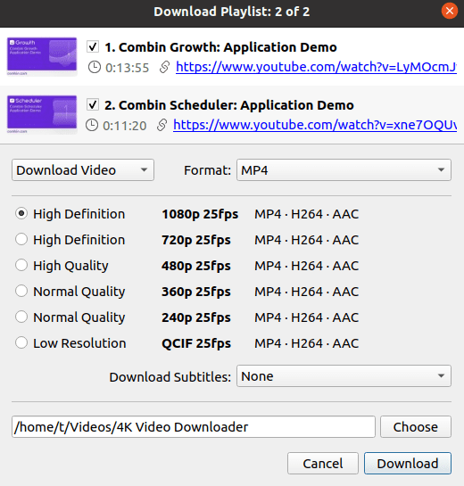Select High Definition 720p 25fps option
The width and height of the screenshot is (464, 486).
pyautogui.click(x=21, y=239)
